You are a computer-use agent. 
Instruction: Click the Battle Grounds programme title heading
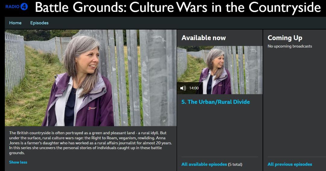click(x=178, y=8)
